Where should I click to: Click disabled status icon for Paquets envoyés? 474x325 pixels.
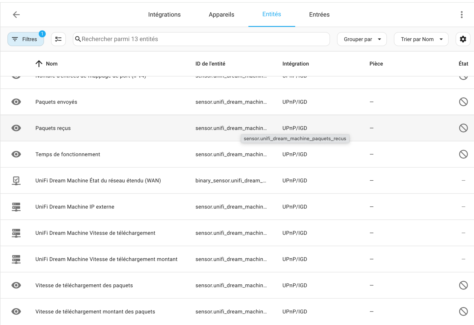pyautogui.click(x=463, y=102)
